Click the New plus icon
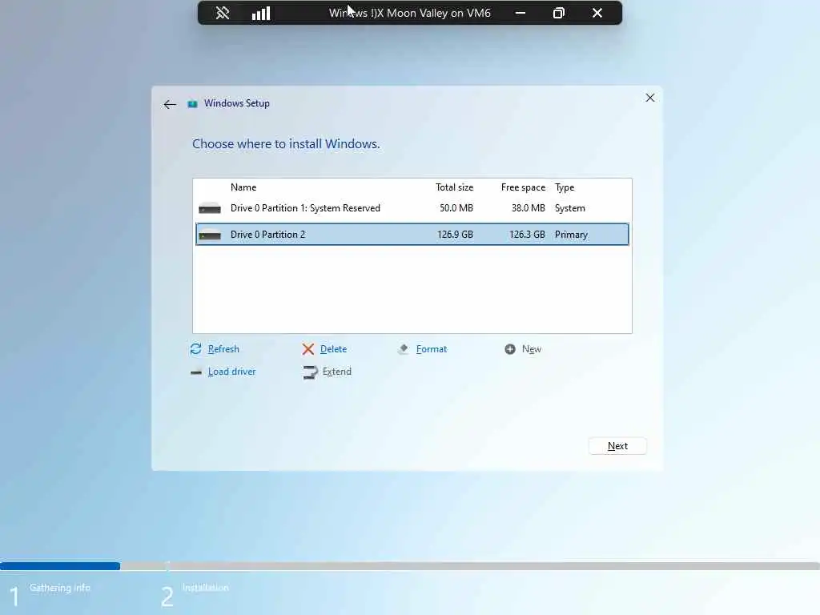 [510, 349]
